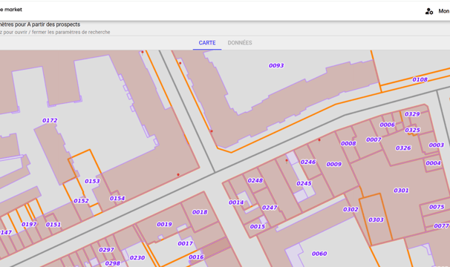Select parcel 0060 on the map
This screenshot has width=450, height=267.
[x=319, y=254]
